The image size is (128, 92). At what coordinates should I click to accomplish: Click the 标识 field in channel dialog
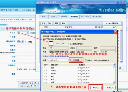(x=108, y=48)
